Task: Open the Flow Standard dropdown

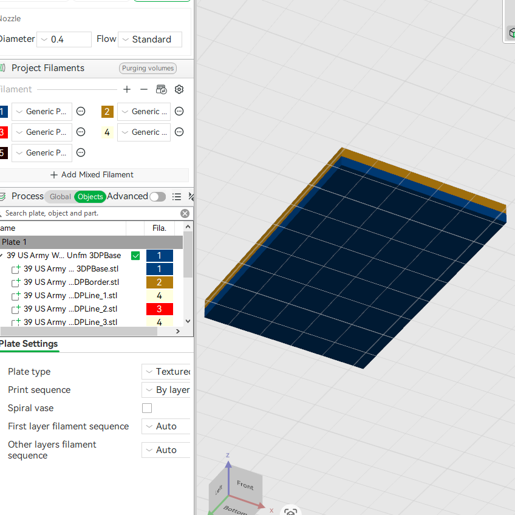Action: 150,39
